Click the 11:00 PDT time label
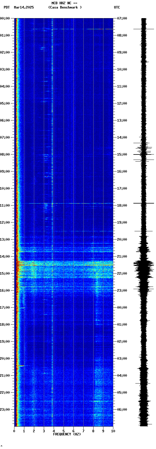This screenshot has height=449, width=156. click(5, 206)
